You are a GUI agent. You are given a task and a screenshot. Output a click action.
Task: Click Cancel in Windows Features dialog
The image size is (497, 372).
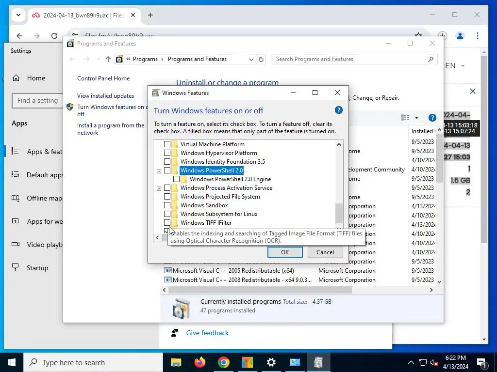[x=325, y=252]
